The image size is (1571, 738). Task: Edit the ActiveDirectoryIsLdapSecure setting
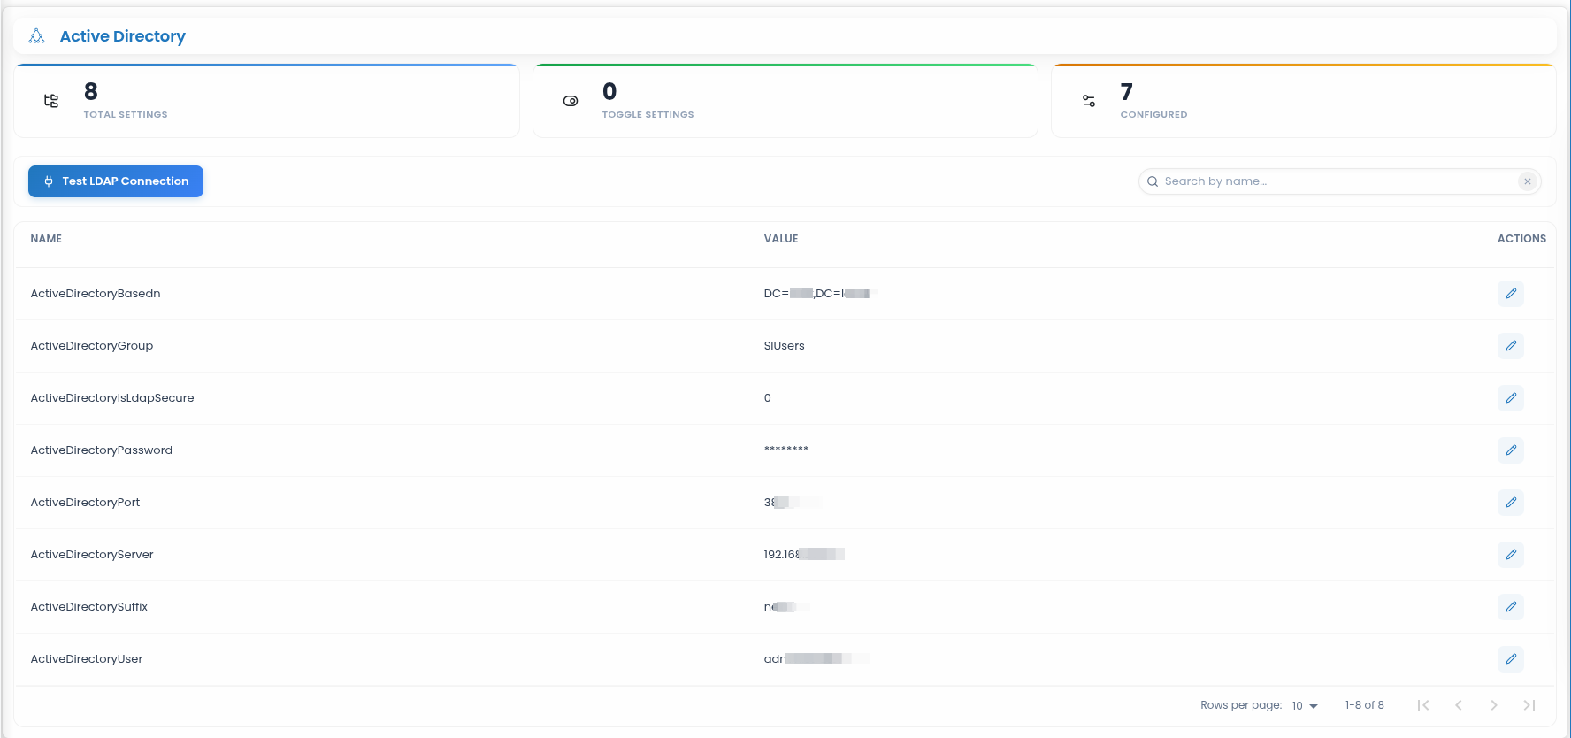click(1511, 398)
